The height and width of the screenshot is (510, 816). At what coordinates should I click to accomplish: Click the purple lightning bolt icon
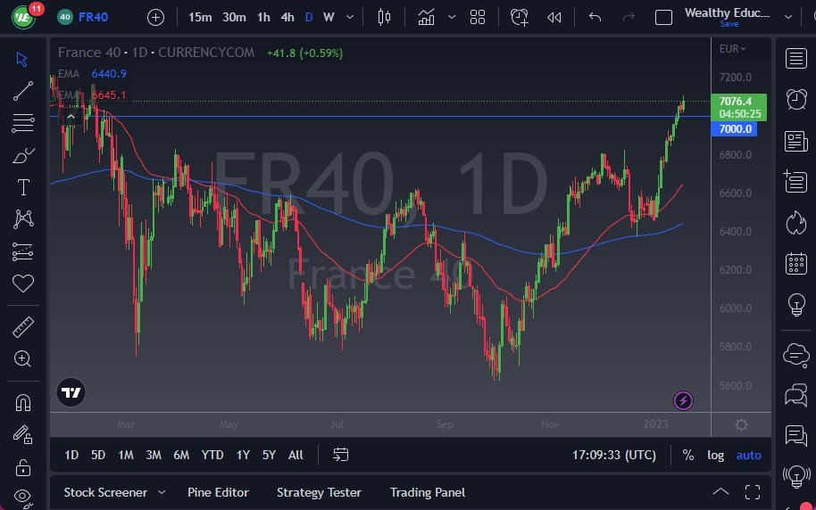tap(683, 401)
